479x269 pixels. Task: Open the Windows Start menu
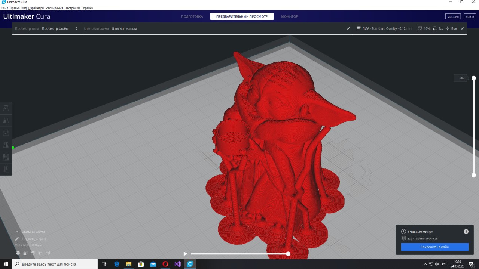coord(6,264)
